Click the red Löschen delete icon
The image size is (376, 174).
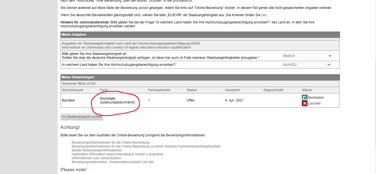[x=304, y=103]
